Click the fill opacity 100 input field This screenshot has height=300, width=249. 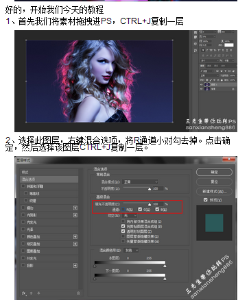click(x=158, y=204)
